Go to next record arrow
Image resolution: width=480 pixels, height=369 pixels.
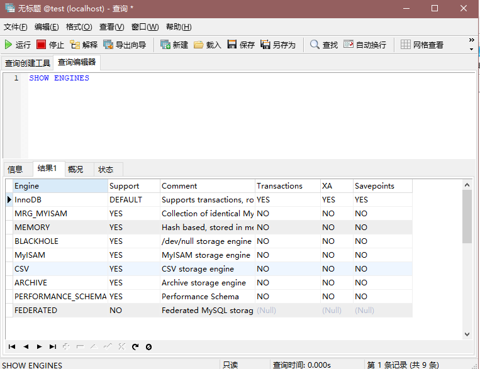click(x=39, y=346)
